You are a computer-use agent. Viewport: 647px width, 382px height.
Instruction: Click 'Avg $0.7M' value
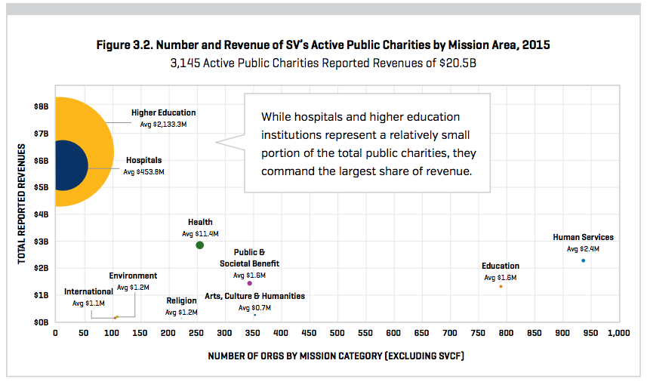pos(254,308)
